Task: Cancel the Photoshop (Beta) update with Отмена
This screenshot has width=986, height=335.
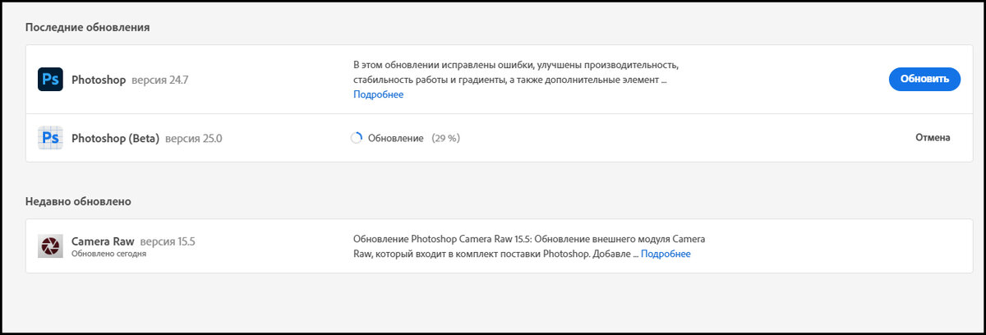Action: (x=933, y=138)
